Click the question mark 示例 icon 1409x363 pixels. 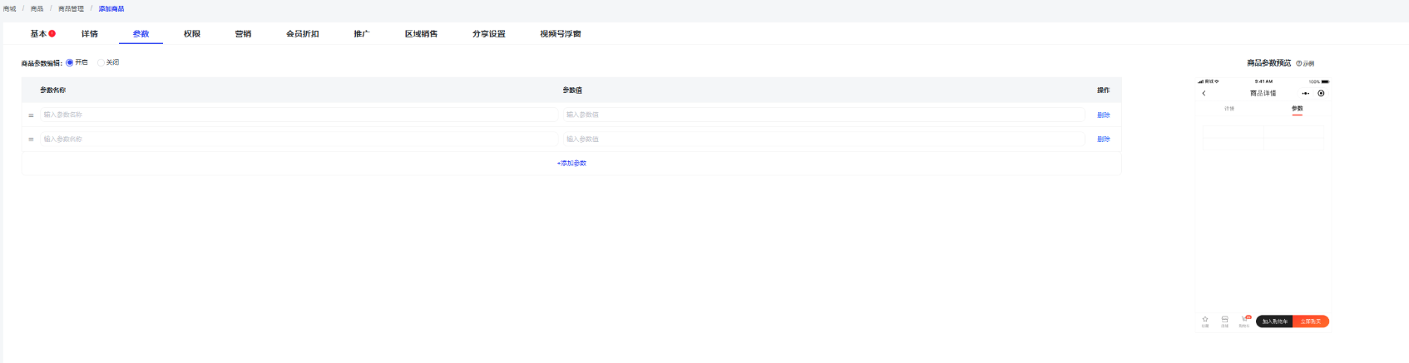point(1299,63)
